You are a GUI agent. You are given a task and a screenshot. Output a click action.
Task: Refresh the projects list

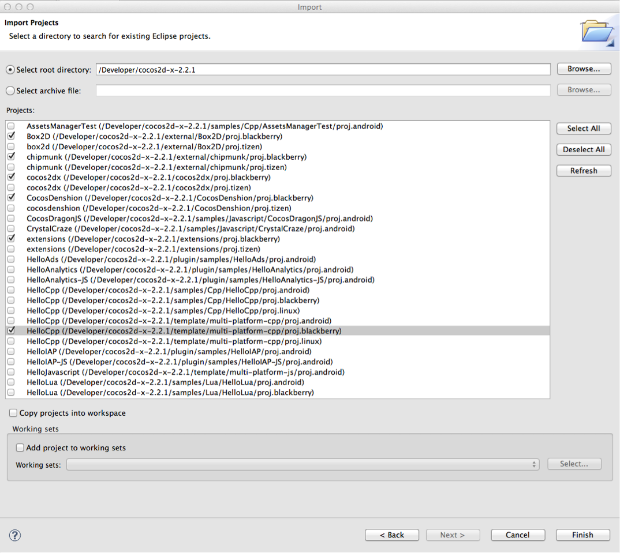(x=584, y=171)
